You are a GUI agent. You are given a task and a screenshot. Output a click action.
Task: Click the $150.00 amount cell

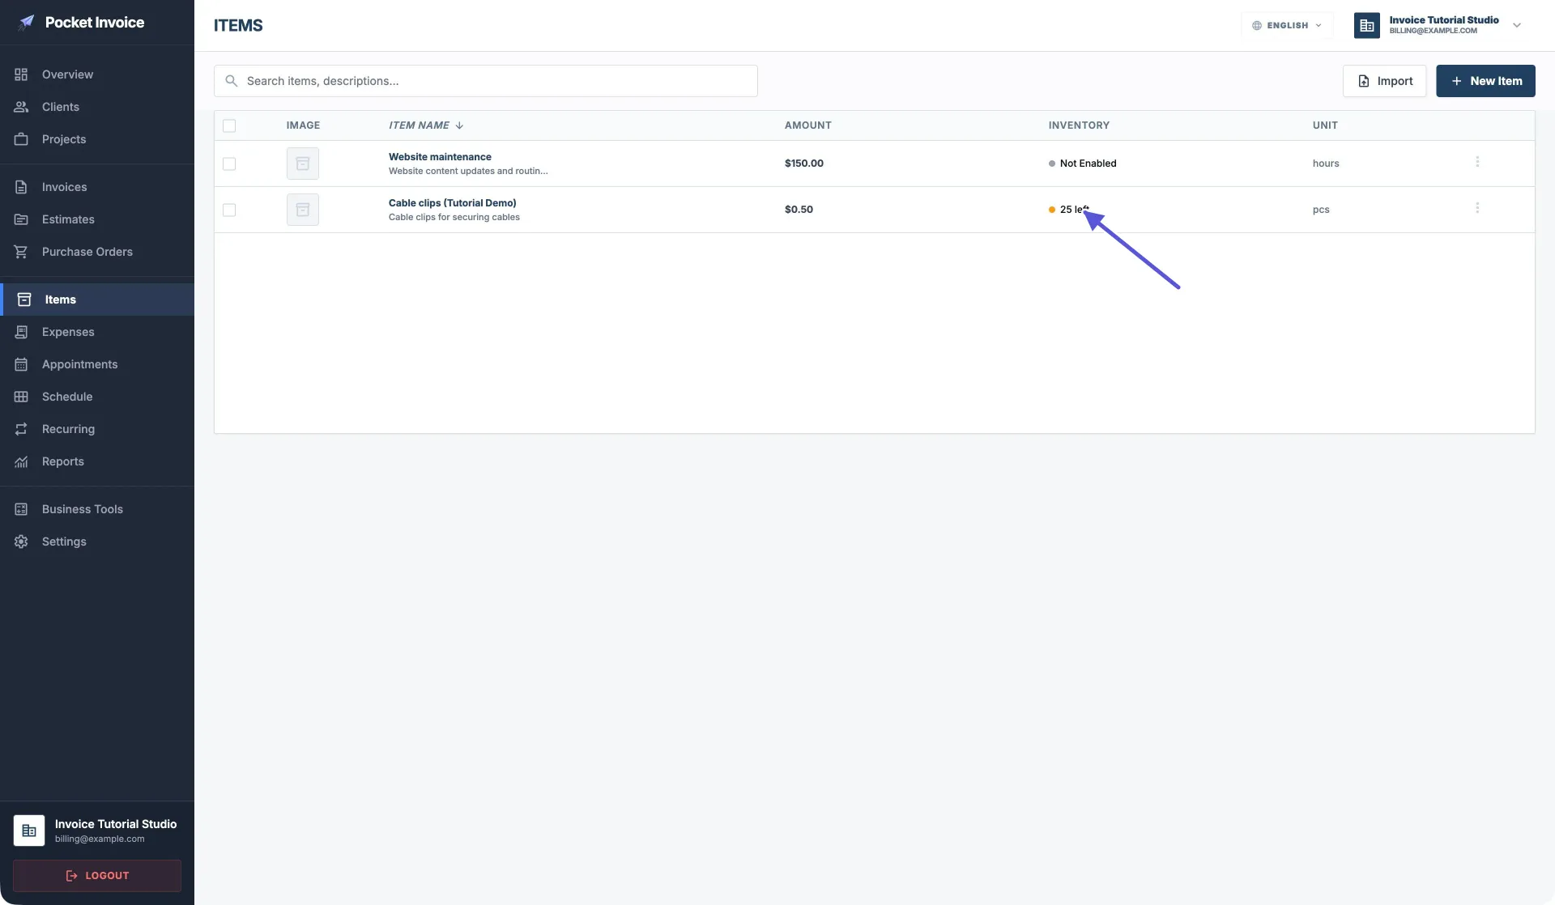[x=803, y=164]
